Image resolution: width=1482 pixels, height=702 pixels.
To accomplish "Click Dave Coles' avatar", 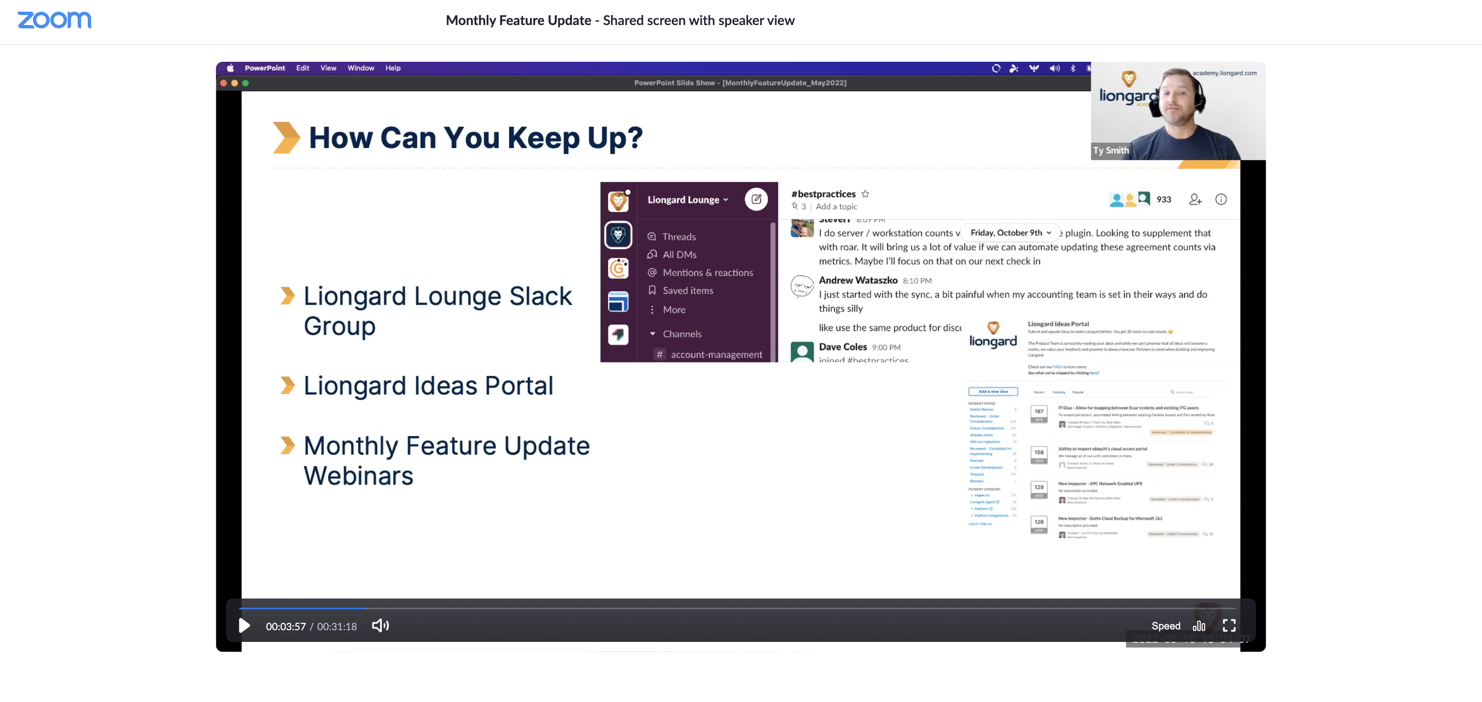I will 802,352.
